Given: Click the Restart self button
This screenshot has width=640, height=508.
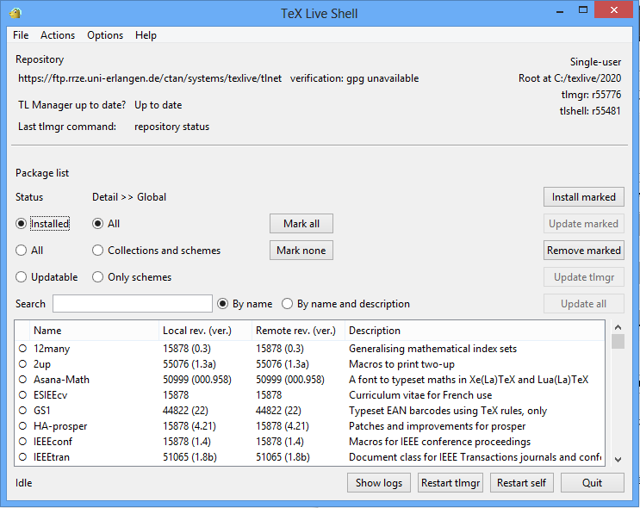Looking at the screenshot, I should [521, 483].
